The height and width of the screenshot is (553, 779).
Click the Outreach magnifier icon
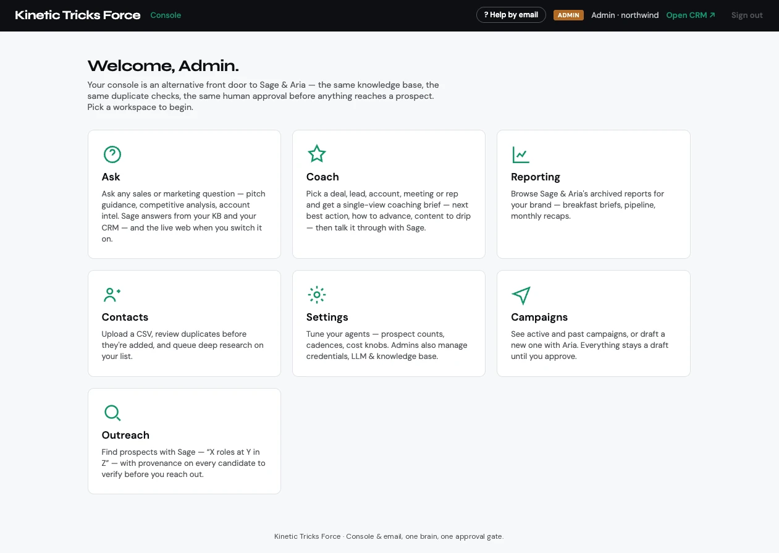tap(112, 413)
